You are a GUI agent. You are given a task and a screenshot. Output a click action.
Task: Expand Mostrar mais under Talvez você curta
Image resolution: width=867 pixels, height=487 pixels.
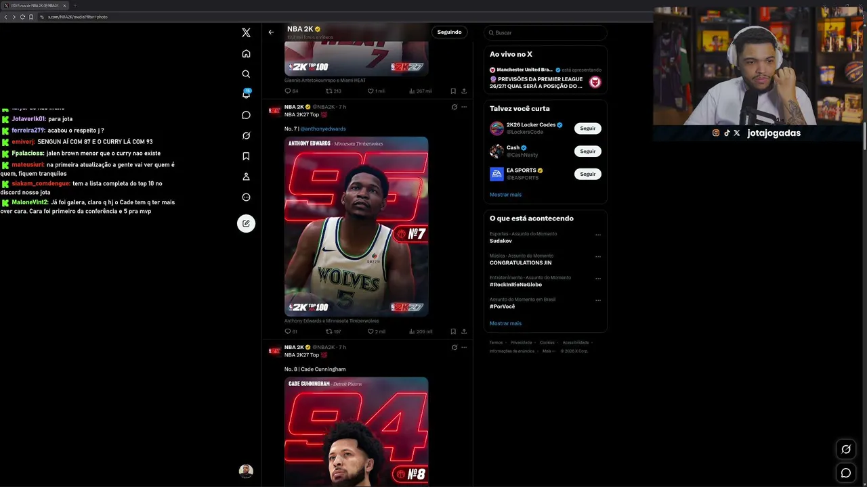(505, 195)
